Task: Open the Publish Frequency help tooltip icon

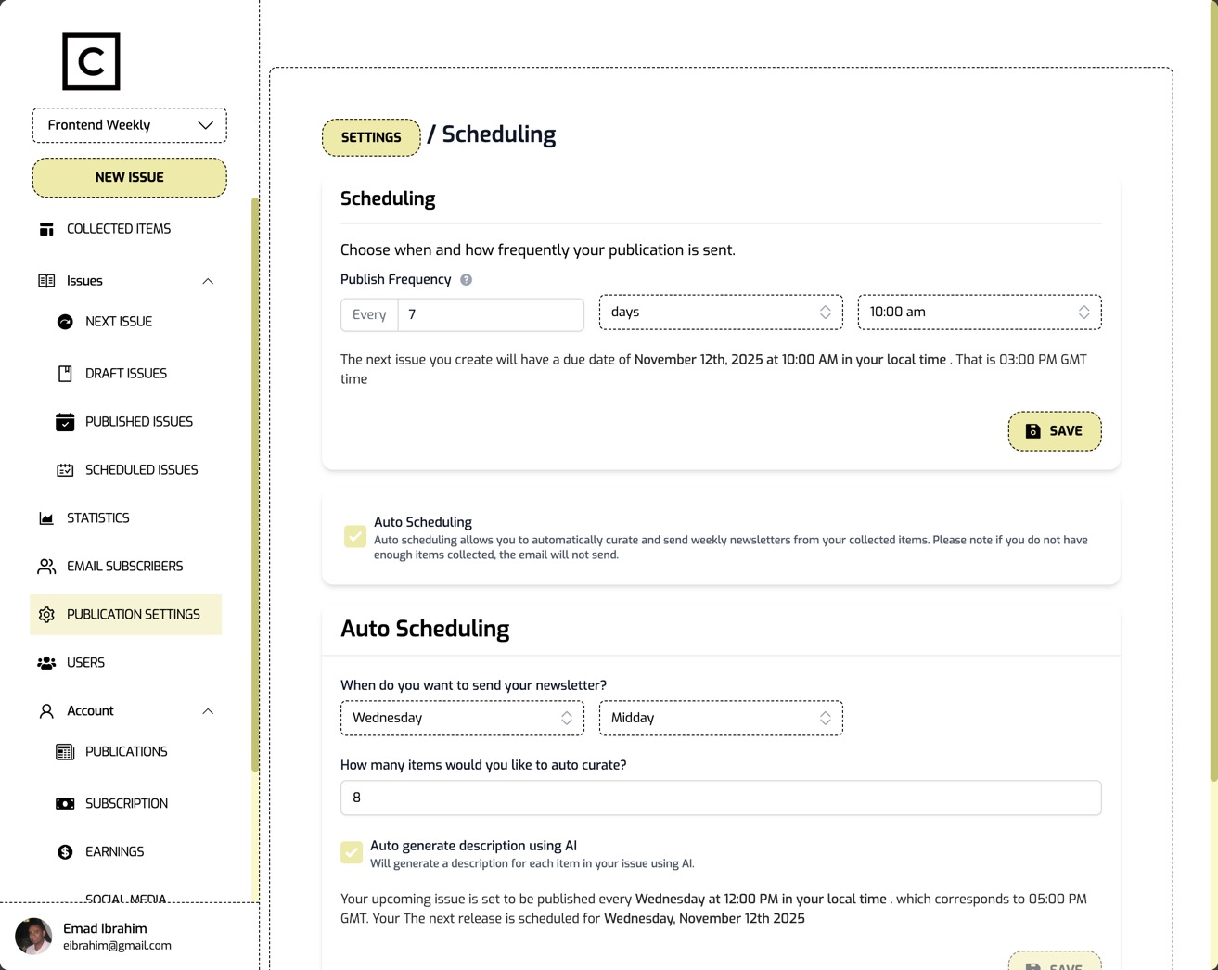Action: pos(466,279)
